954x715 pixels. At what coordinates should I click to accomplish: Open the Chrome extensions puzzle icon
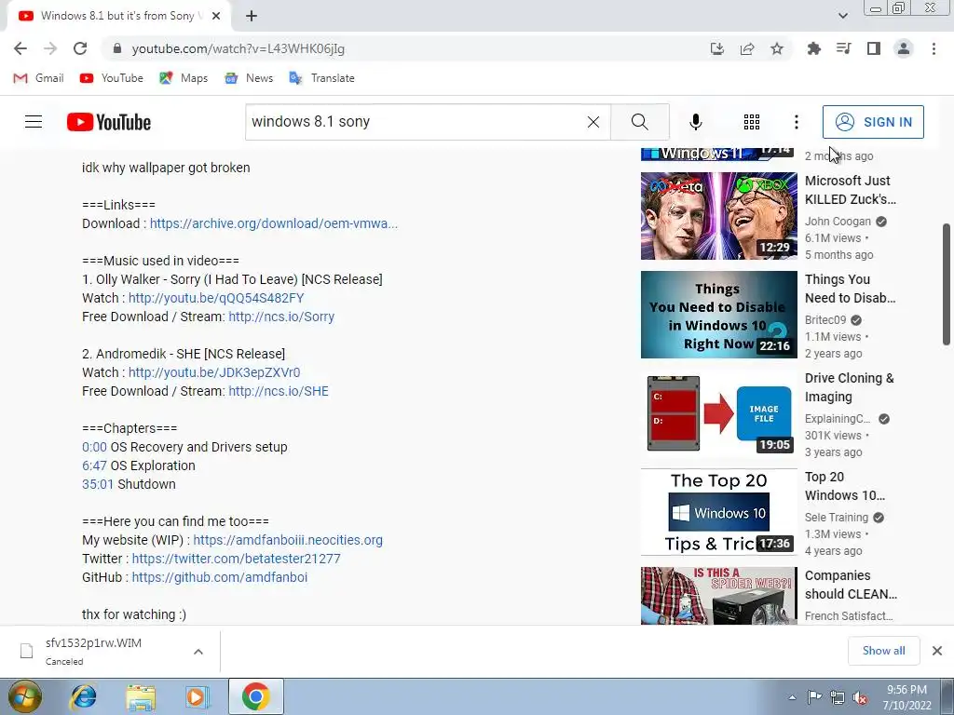tap(813, 48)
